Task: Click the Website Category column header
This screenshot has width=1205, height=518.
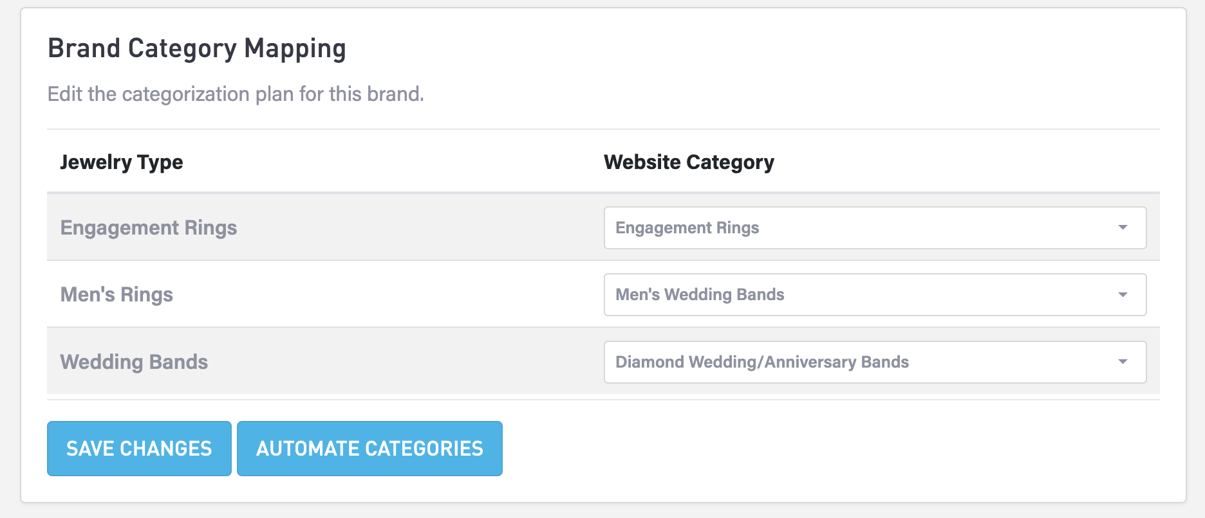Action: (689, 162)
